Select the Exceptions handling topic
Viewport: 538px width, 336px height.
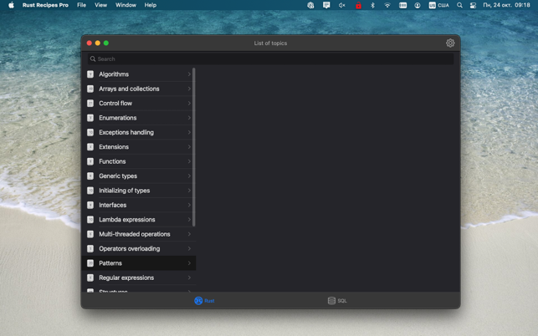click(x=126, y=132)
